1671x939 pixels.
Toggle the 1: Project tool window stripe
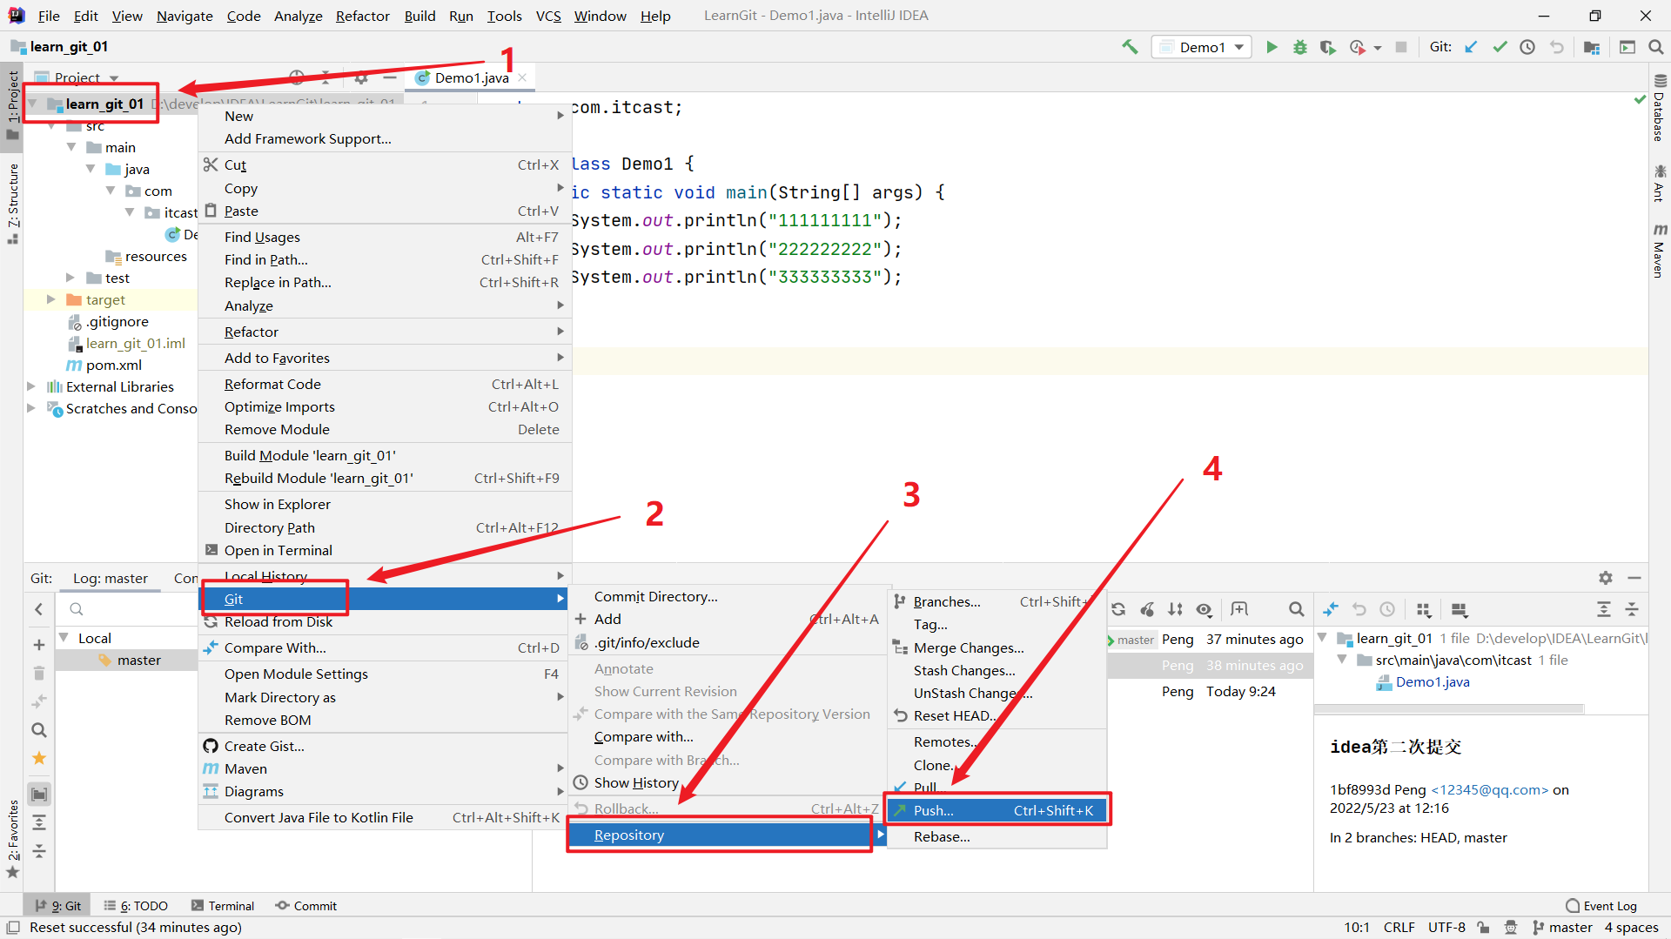pyautogui.click(x=12, y=104)
